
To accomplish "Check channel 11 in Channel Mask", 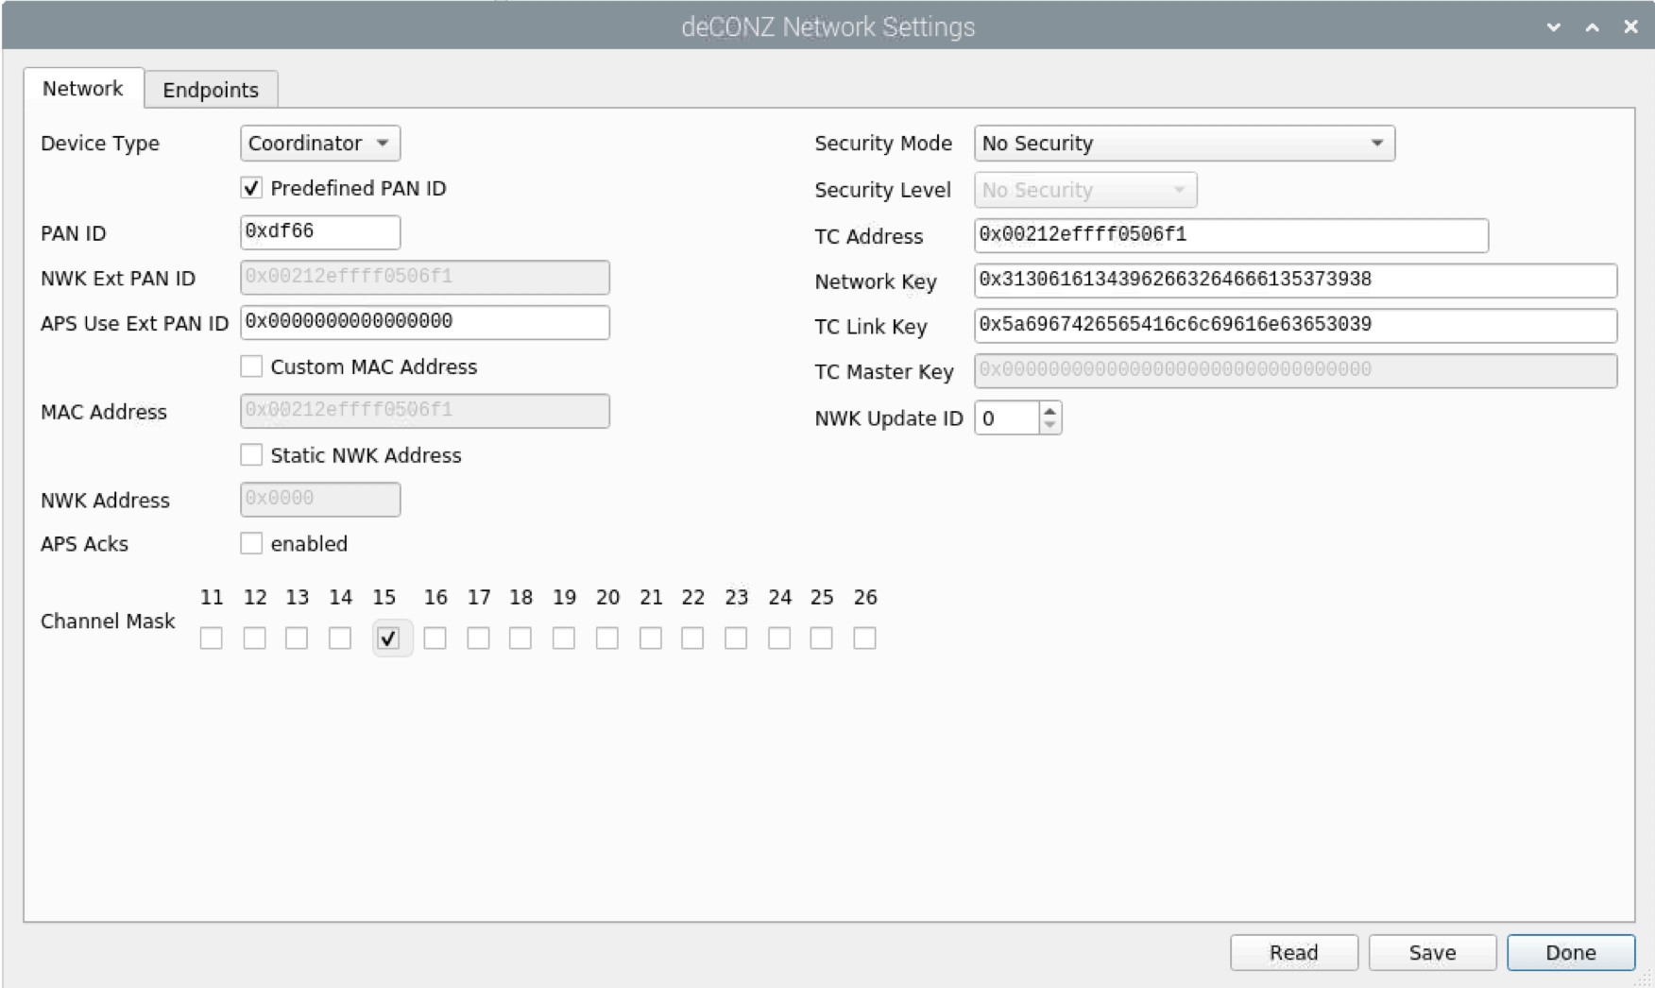I will 212,639.
